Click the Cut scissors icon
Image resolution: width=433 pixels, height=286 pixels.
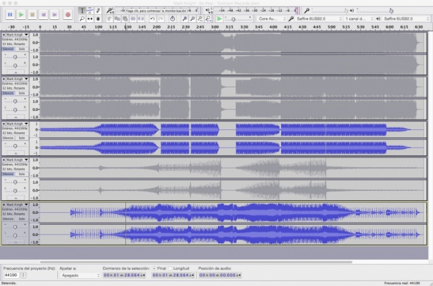(x=110, y=18)
